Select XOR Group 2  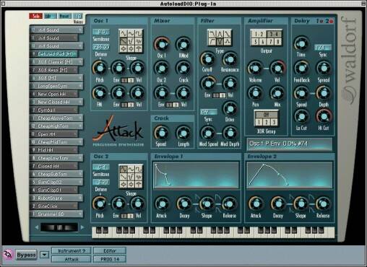pyautogui.click(x=266, y=122)
